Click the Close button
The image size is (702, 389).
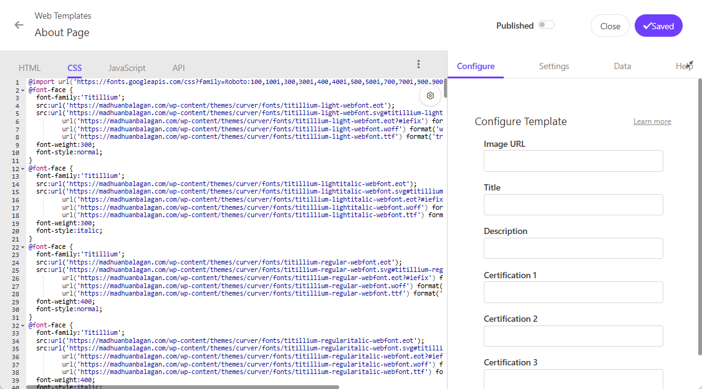click(610, 26)
